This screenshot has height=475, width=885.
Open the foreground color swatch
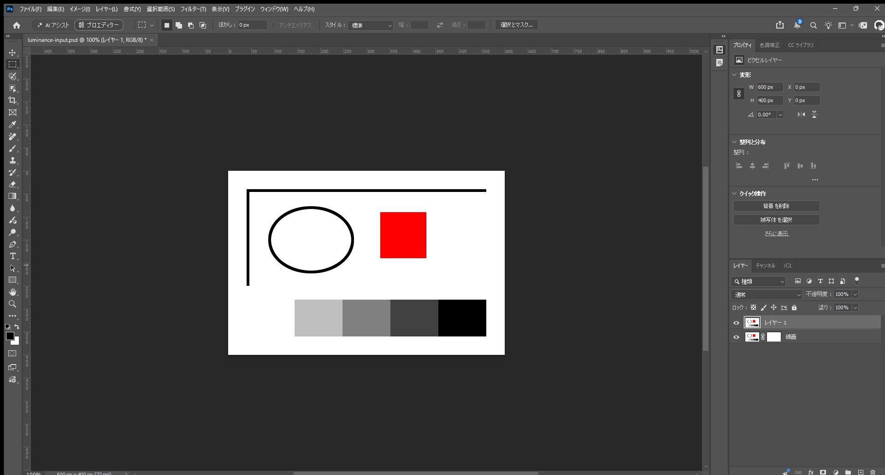pos(10,336)
